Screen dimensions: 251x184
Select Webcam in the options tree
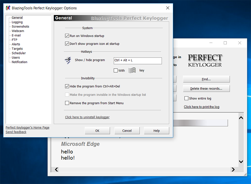[18, 31]
